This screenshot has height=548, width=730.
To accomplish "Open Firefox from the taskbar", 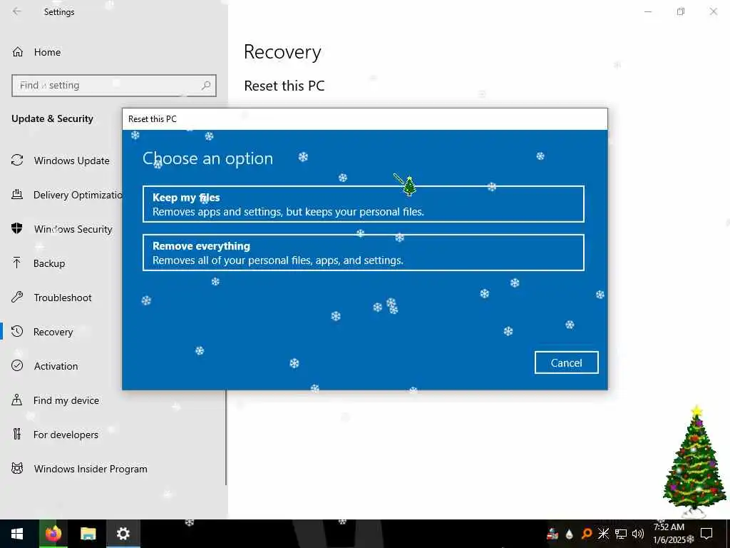I will coord(53,534).
